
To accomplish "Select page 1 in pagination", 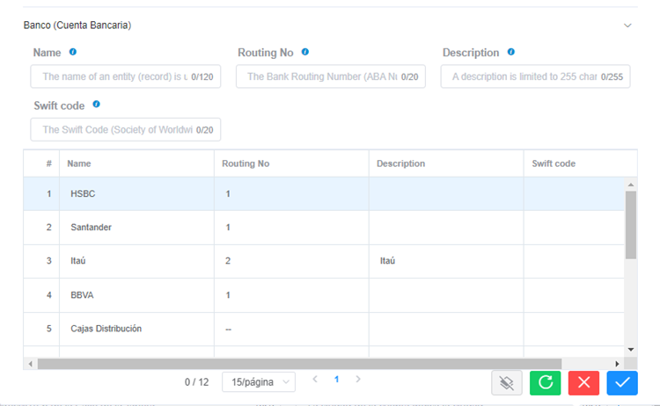I will pos(336,380).
